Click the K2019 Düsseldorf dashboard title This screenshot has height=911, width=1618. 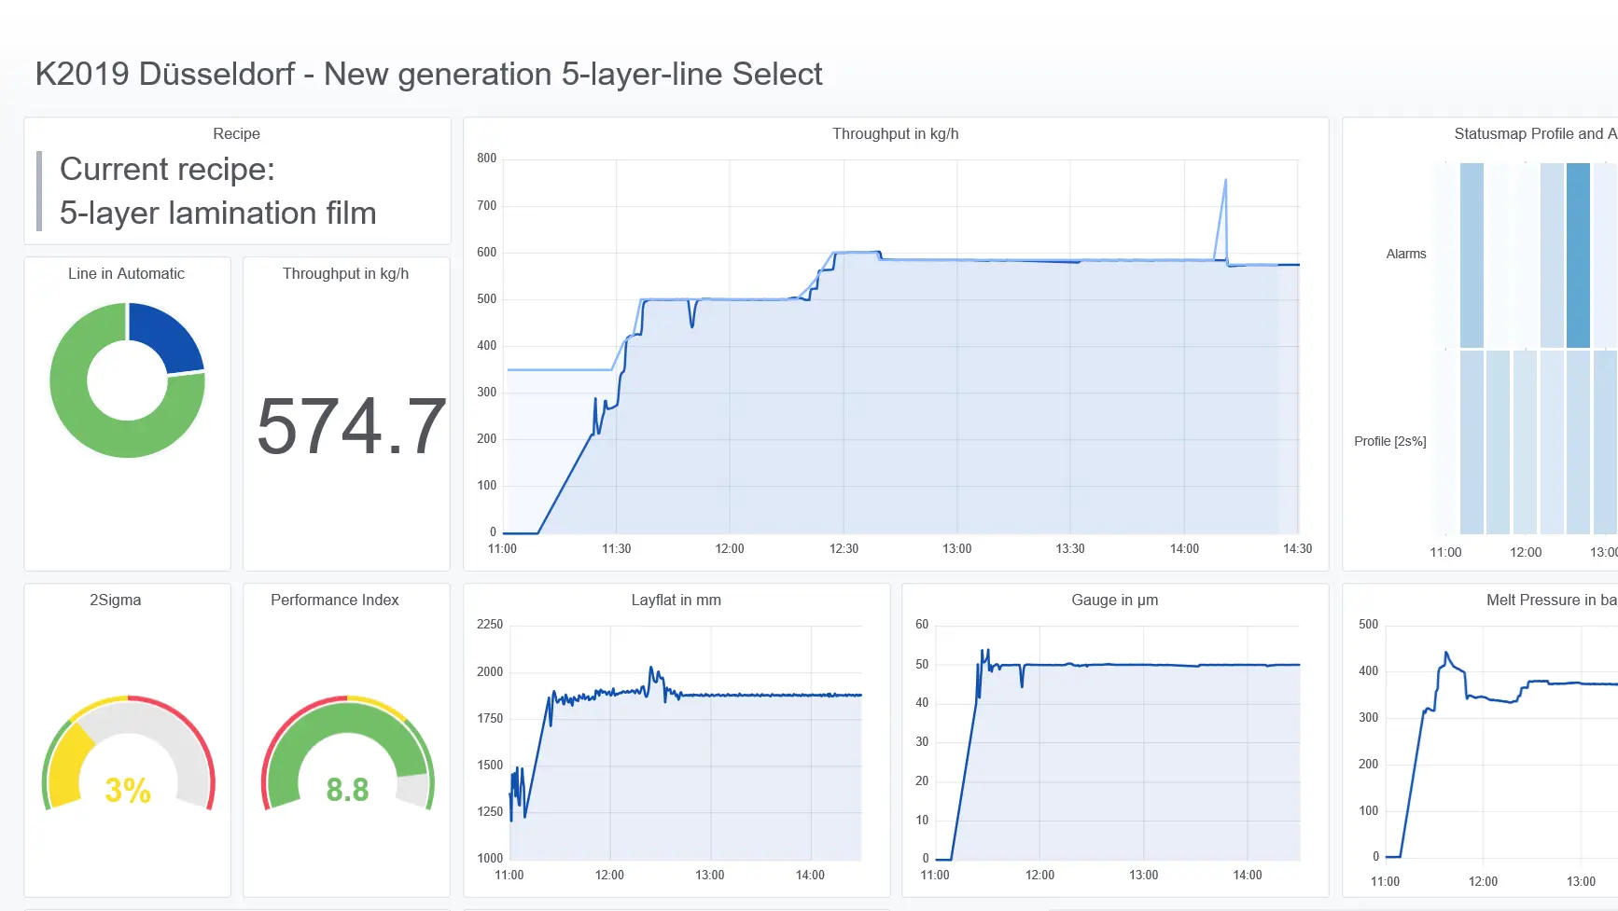[428, 74]
